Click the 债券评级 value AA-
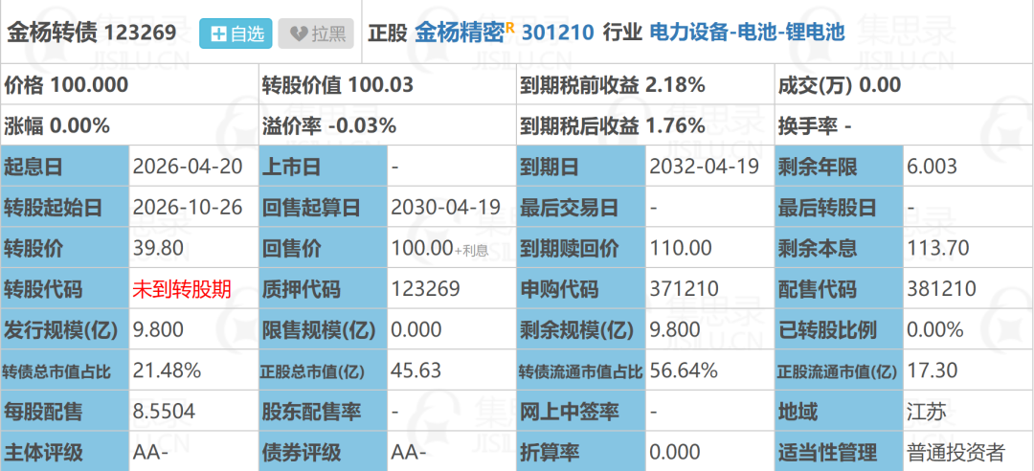This screenshot has width=1034, height=471. coord(409,453)
